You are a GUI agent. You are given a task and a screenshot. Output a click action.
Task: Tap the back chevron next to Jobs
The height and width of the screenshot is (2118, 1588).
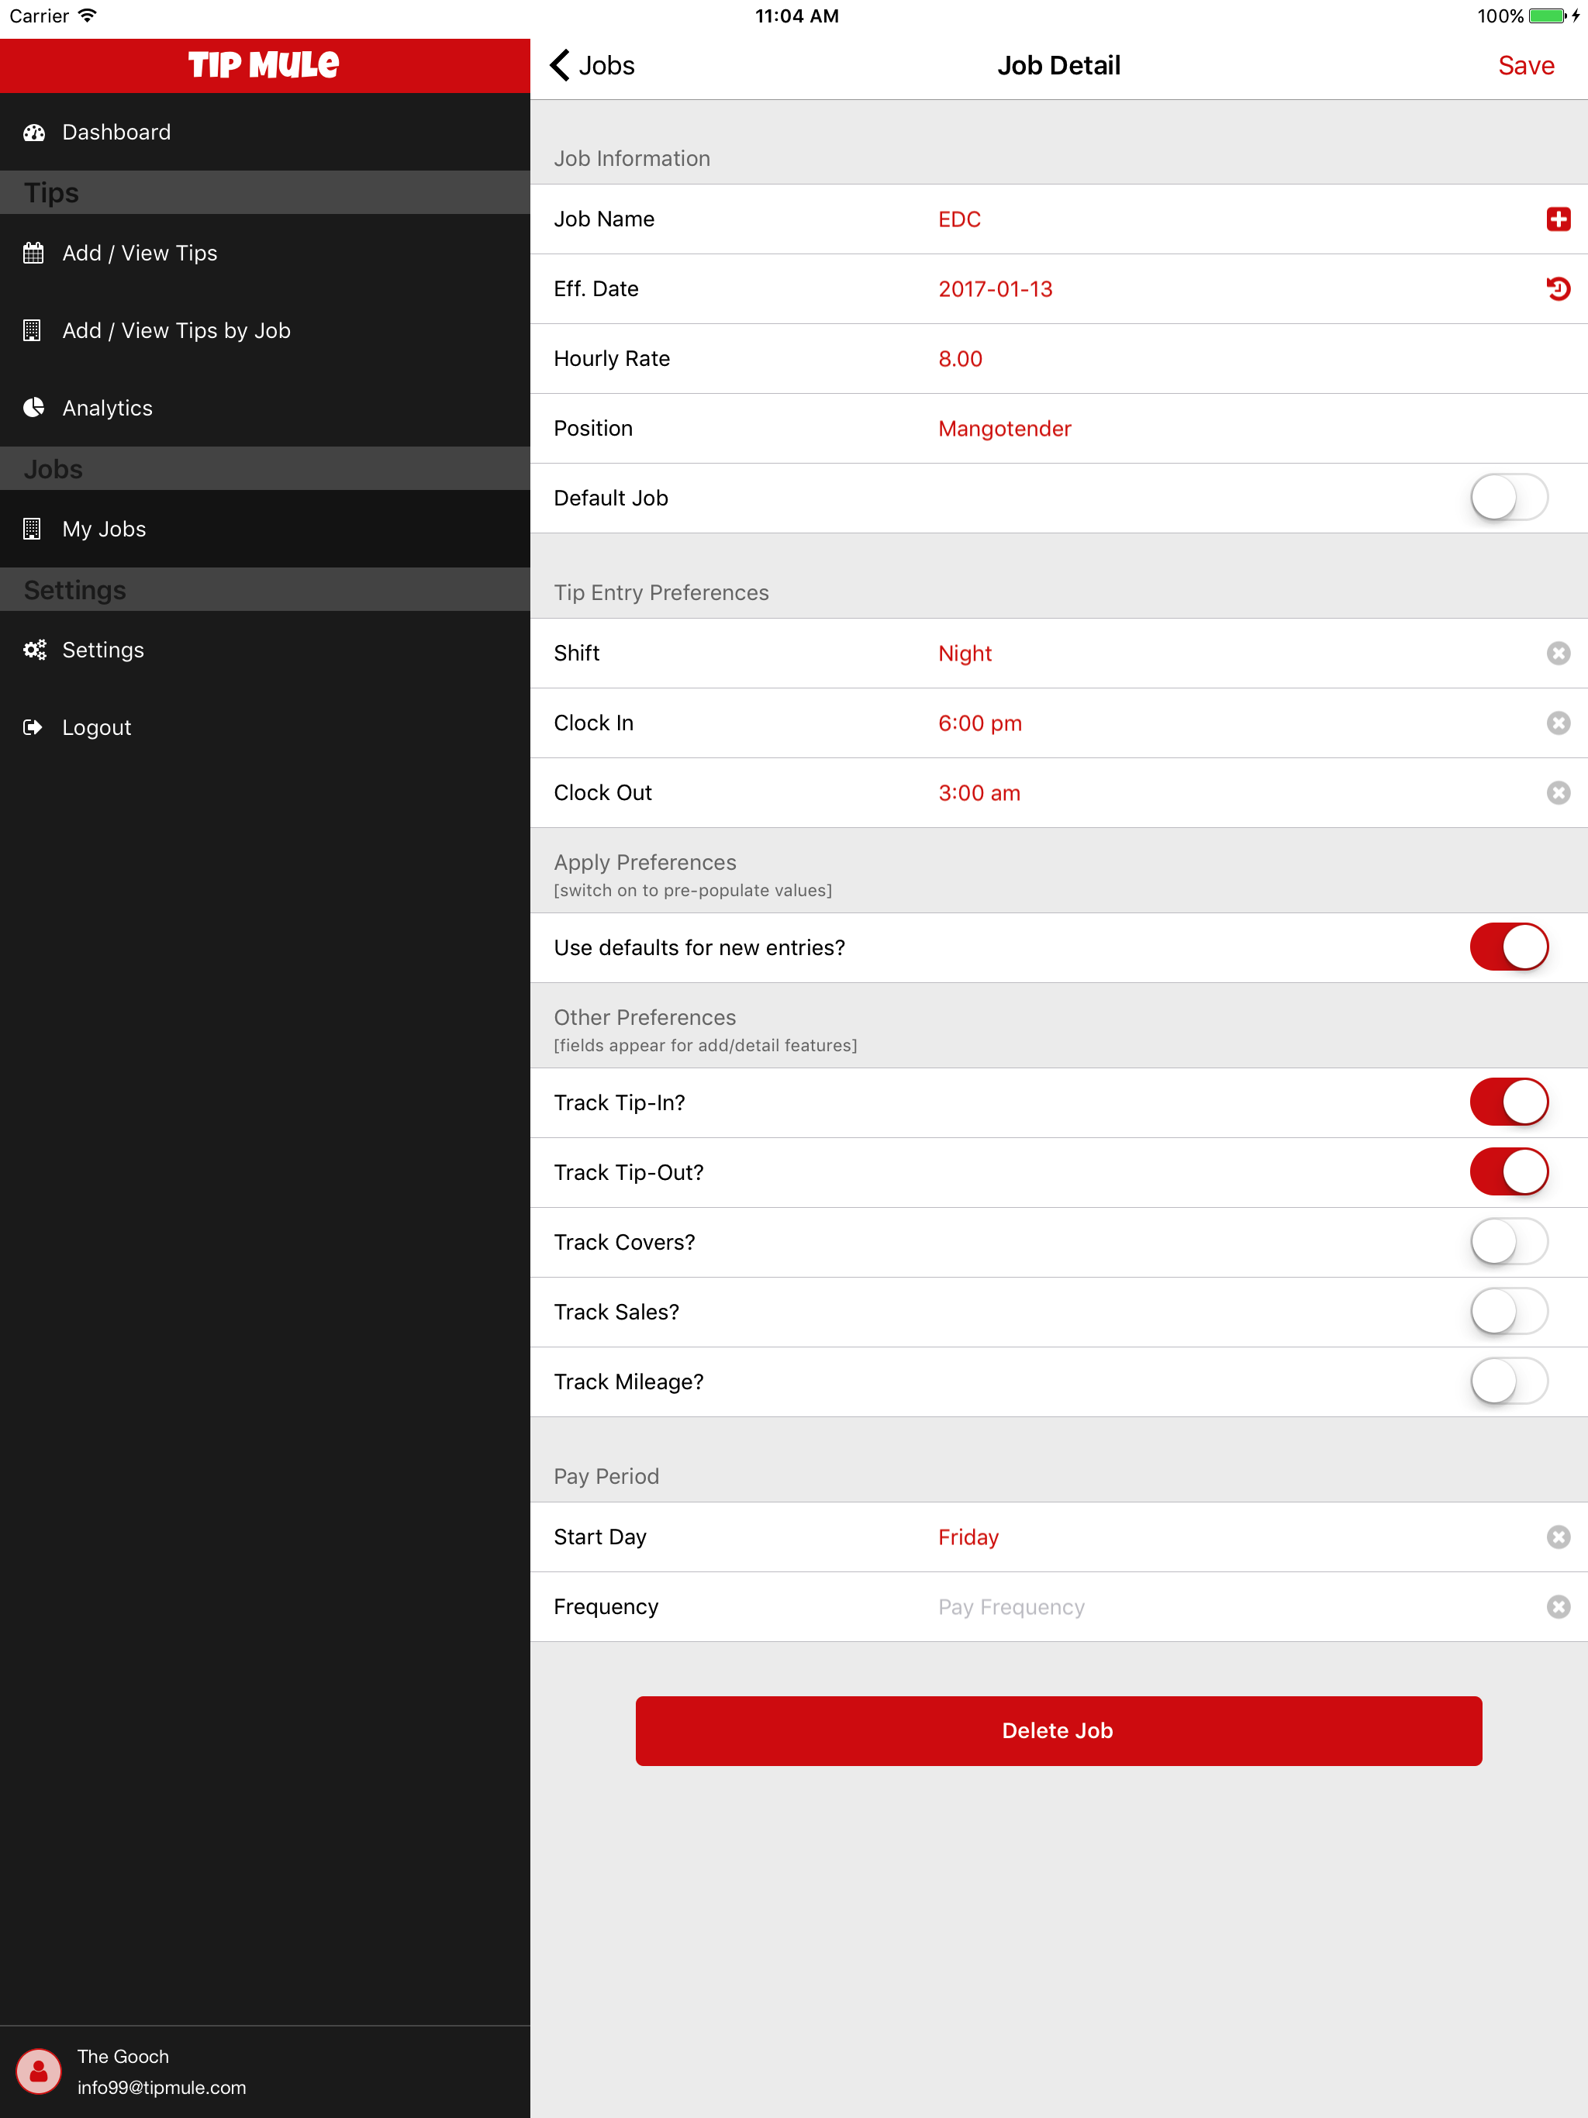(x=561, y=65)
